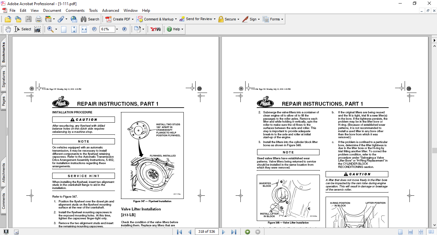Click the Search button with binoculars
The height and width of the screenshot is (235, 437).
[x=90, y=19]
